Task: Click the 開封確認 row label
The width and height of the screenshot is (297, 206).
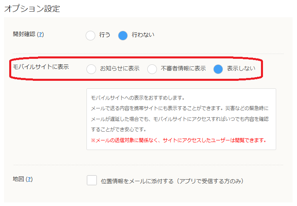Action: pyautogui.click(x=24, y=34)
